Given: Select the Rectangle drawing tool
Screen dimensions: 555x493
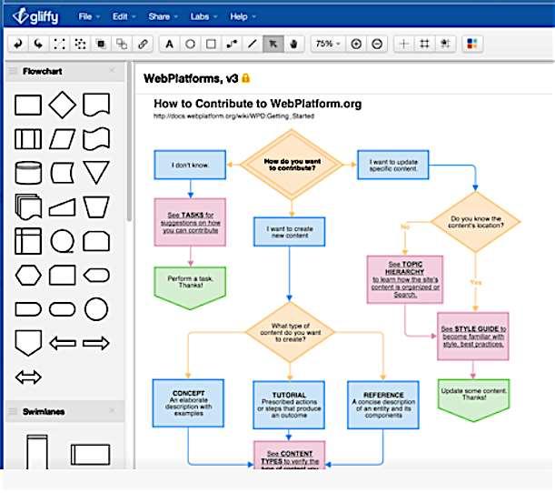Looking at the screenshot, I should click(x=211, y=44).
